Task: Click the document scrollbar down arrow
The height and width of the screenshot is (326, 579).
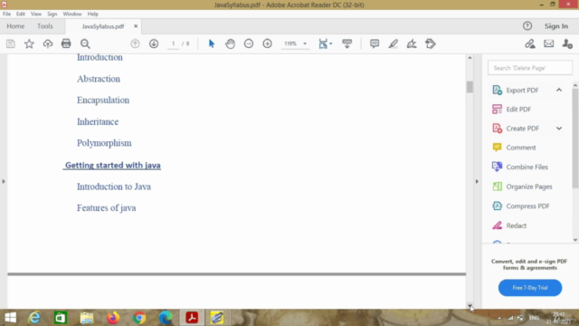Action: (x=470, y=306)
